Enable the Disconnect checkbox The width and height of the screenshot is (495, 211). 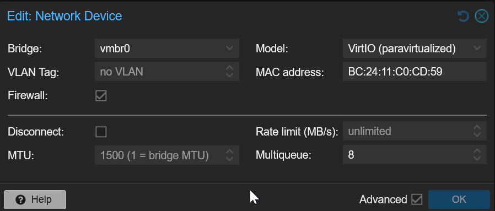[101, 132]
